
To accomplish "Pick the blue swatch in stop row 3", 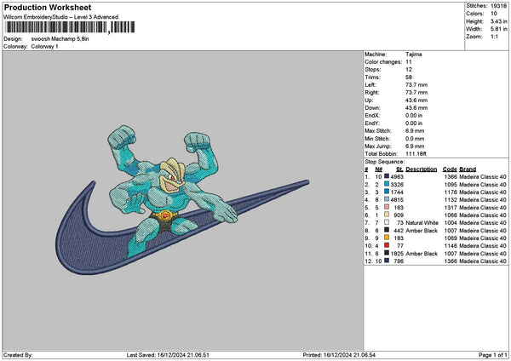I will pos(387,192).
